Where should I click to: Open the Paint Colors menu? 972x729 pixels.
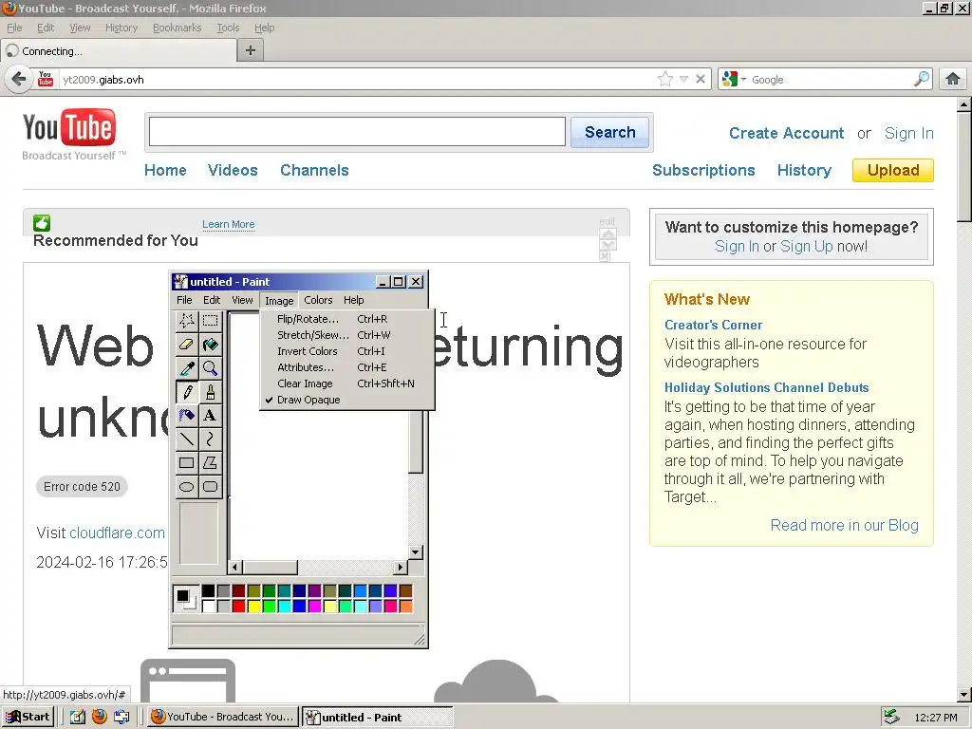pyautogui.click(x=318, y=300)
